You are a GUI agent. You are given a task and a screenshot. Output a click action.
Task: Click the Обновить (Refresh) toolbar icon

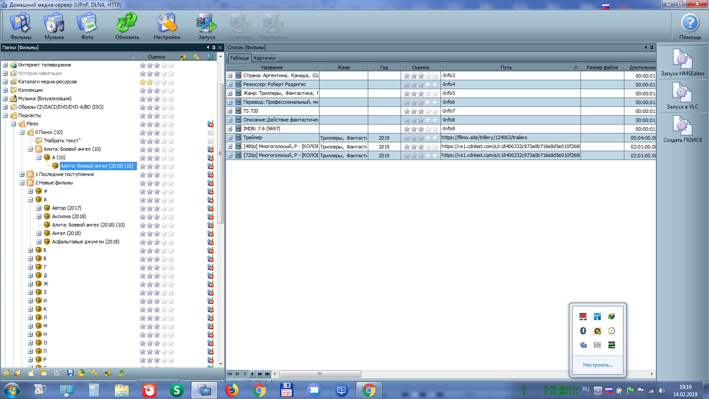[127, 26]
